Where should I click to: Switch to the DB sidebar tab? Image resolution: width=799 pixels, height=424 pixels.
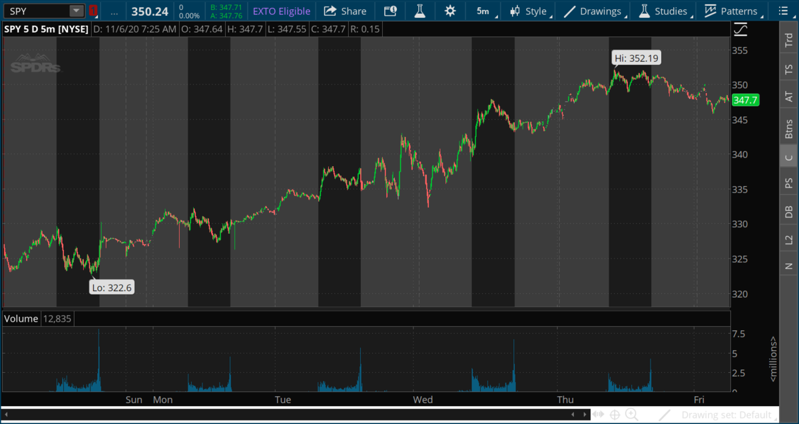789,211
